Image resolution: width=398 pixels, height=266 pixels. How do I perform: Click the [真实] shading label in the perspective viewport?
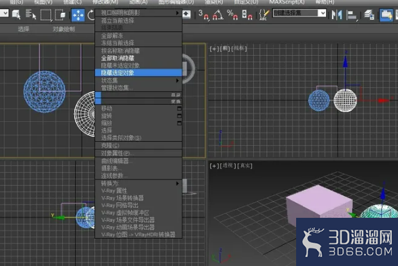245,166
